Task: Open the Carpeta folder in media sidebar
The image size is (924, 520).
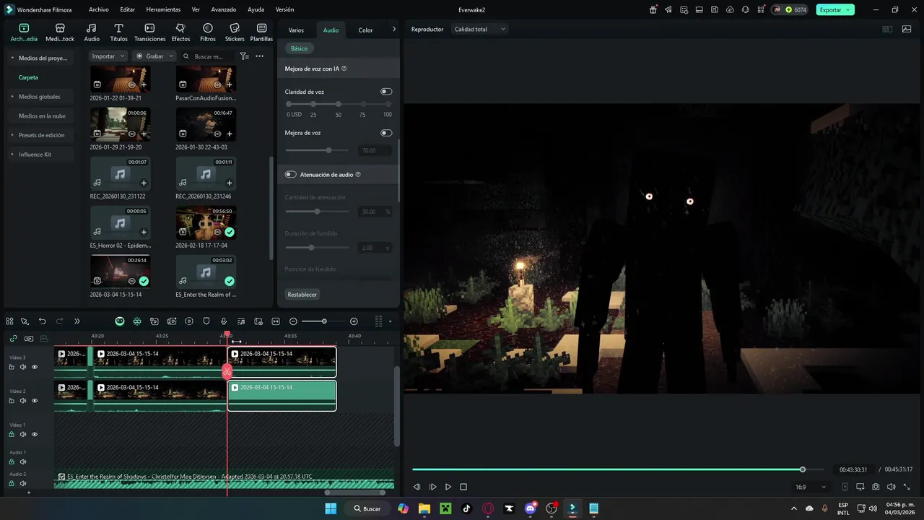Action: coord(28,77)
